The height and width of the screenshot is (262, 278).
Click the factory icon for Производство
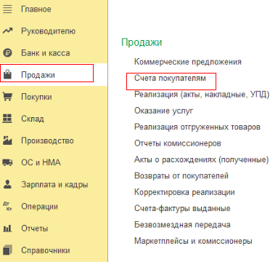[x=7, y=140]
